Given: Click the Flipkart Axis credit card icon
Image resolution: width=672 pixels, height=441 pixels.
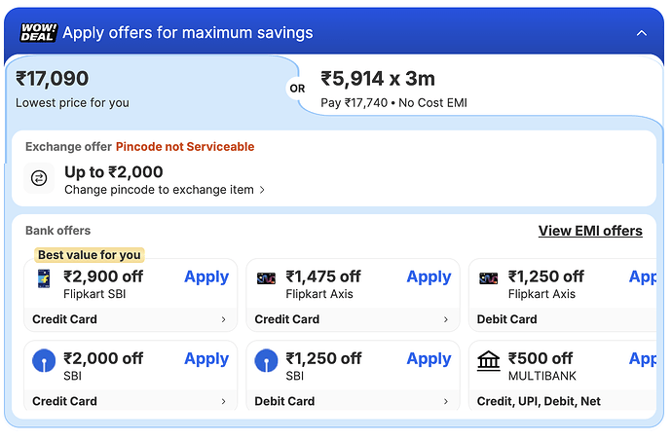Looking at the screenshot, I should tap(266, 278).
